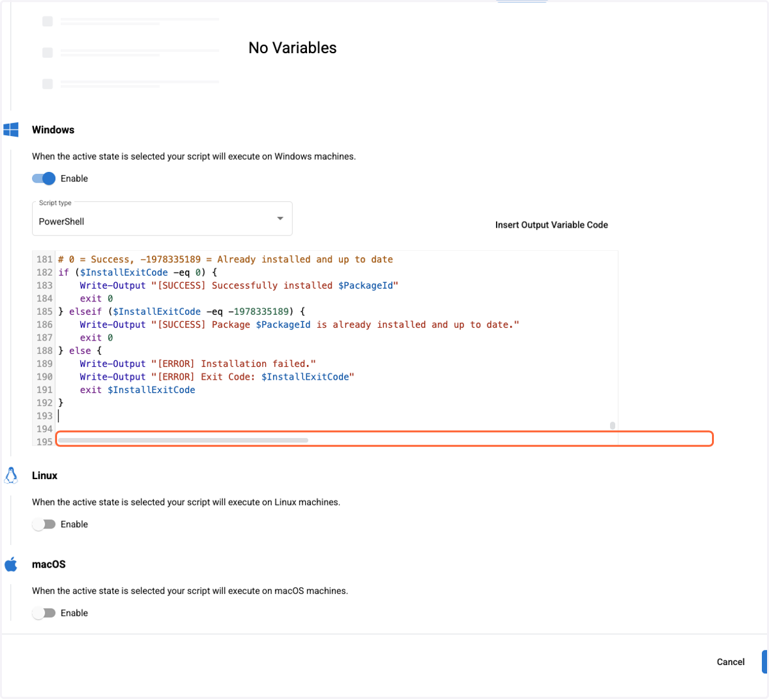
Task: Click line number 194 in gutter
Action: (x=44, y=429)
